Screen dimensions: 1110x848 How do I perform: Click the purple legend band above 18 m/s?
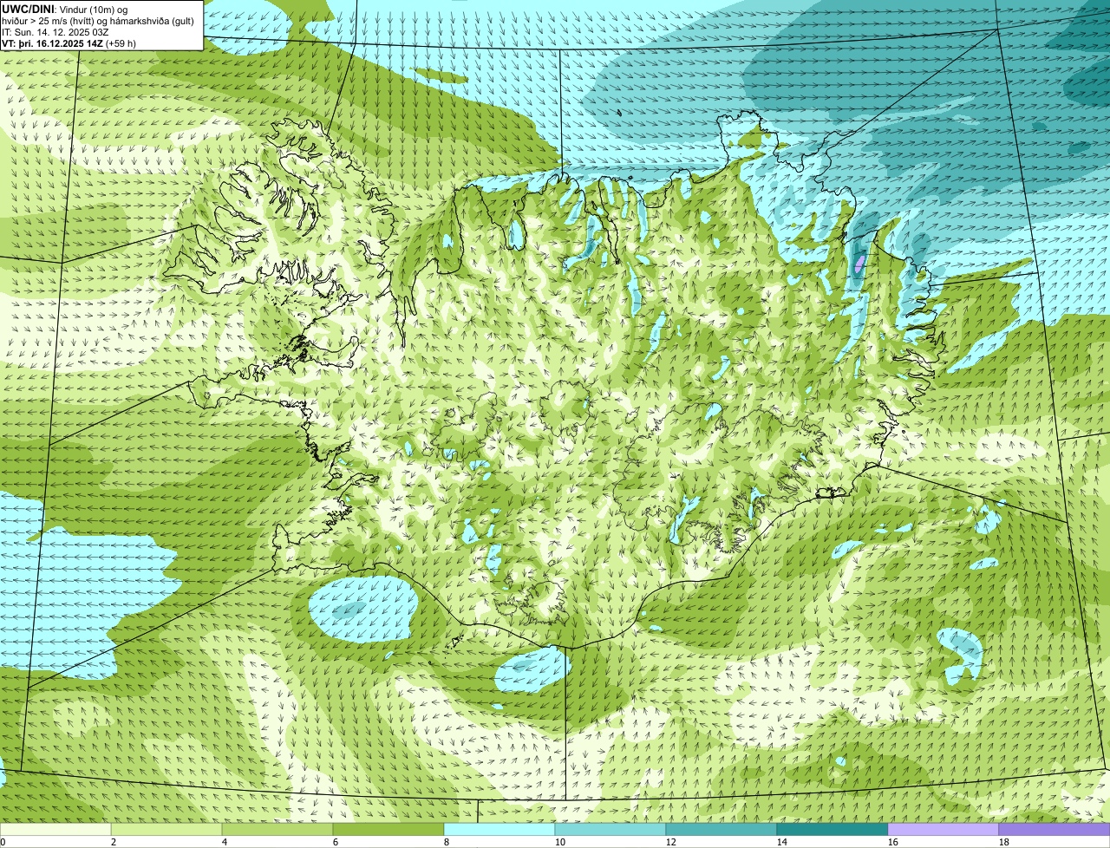(x=1054, y=829)
